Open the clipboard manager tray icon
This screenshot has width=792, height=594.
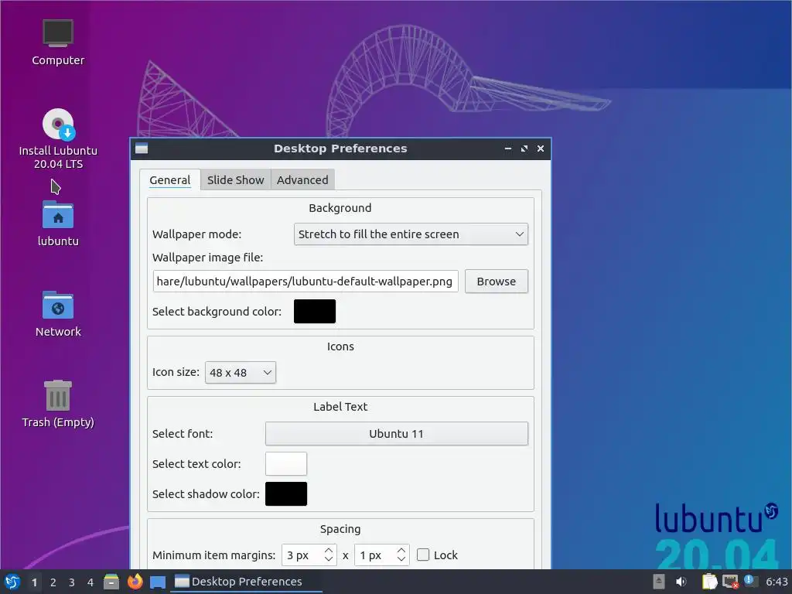[x=710, y=582]
